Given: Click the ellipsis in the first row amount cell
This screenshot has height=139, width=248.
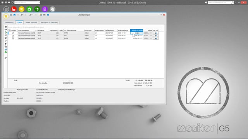Looking at the screenshot, I should click(141, 33).
